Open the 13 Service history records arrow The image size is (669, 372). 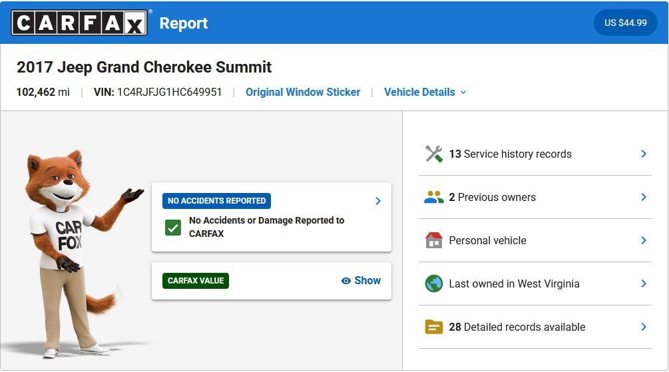[x=643, y=154]
